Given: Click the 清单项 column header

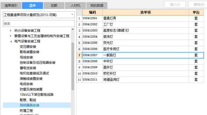Looking at the screenshot, I should tap(146, 12).
